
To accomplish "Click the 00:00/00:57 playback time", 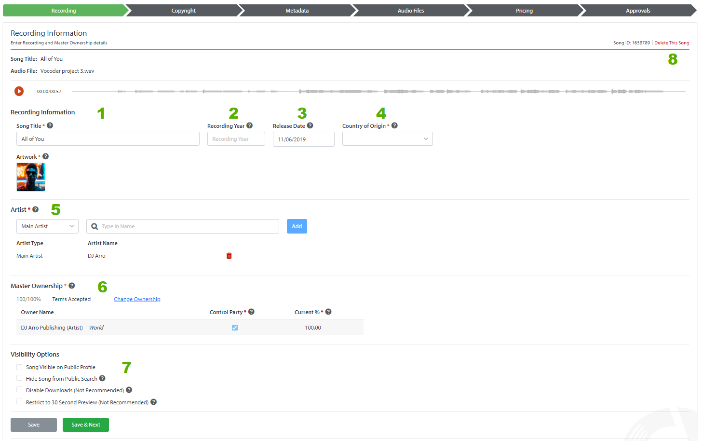I will click(49, 91).
